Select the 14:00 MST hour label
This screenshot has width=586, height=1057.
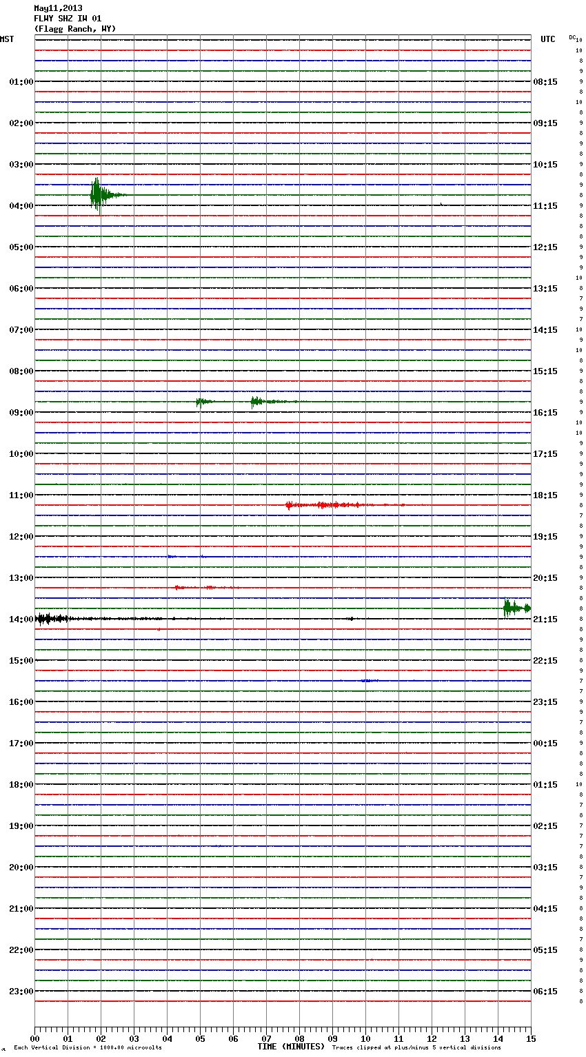(21, 619)
